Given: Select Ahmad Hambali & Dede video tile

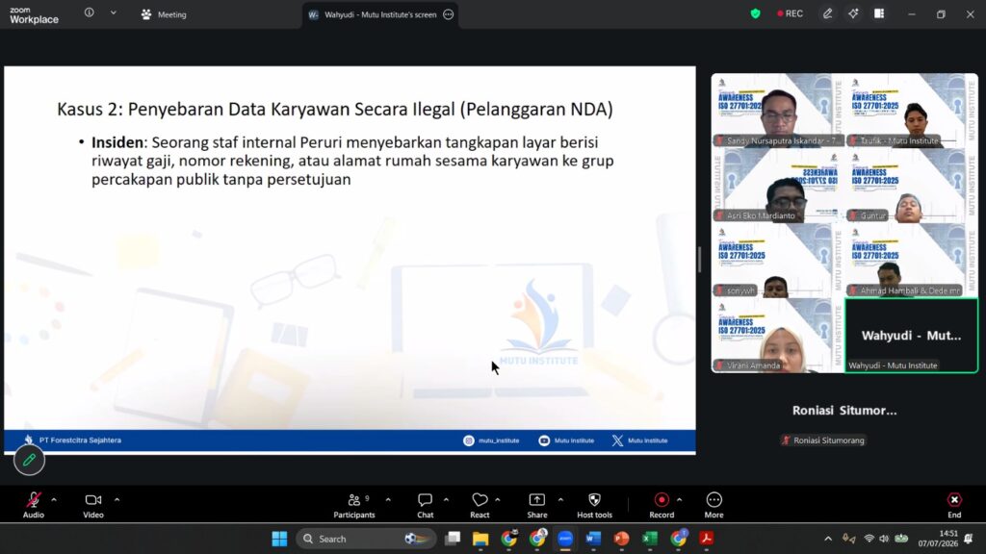Looking at the screenshot, I should point(911,260).
